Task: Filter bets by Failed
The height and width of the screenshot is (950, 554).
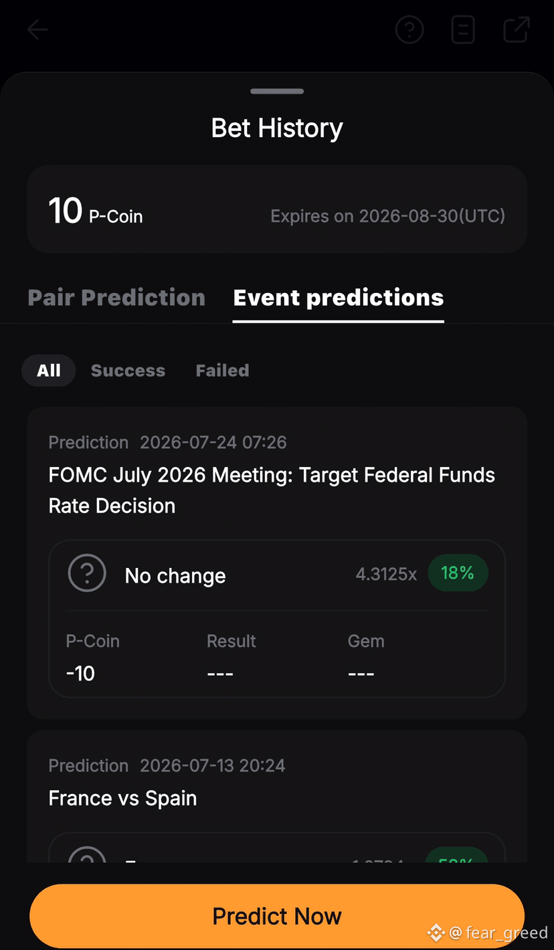Action: 222,371
